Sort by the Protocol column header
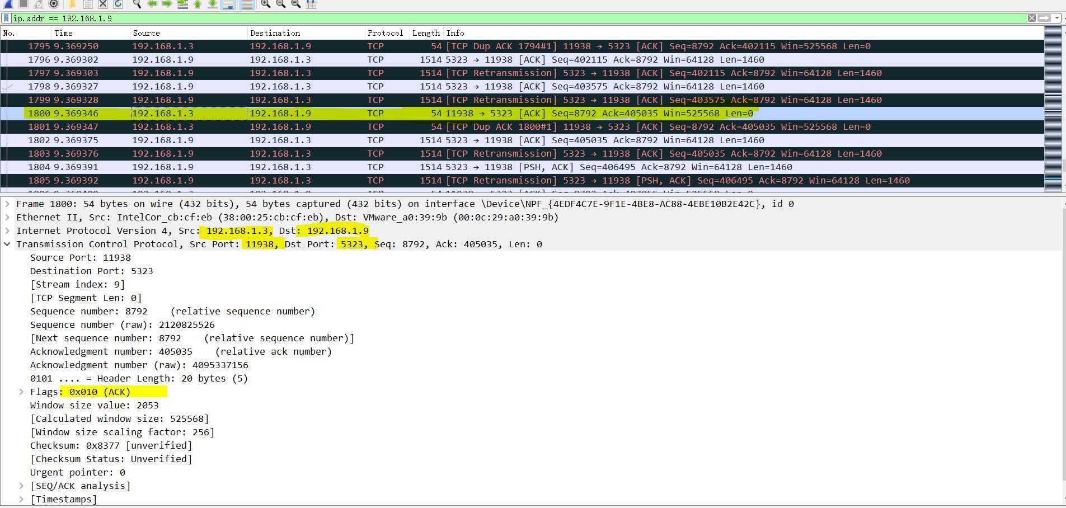The height and width of the screenshot is (508, 1066). (x=387, y=33)
